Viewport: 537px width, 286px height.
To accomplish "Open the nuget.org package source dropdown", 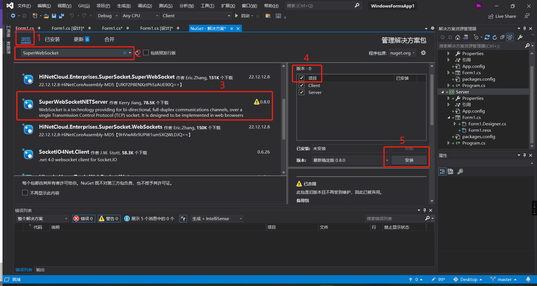I will click(402, 53).
